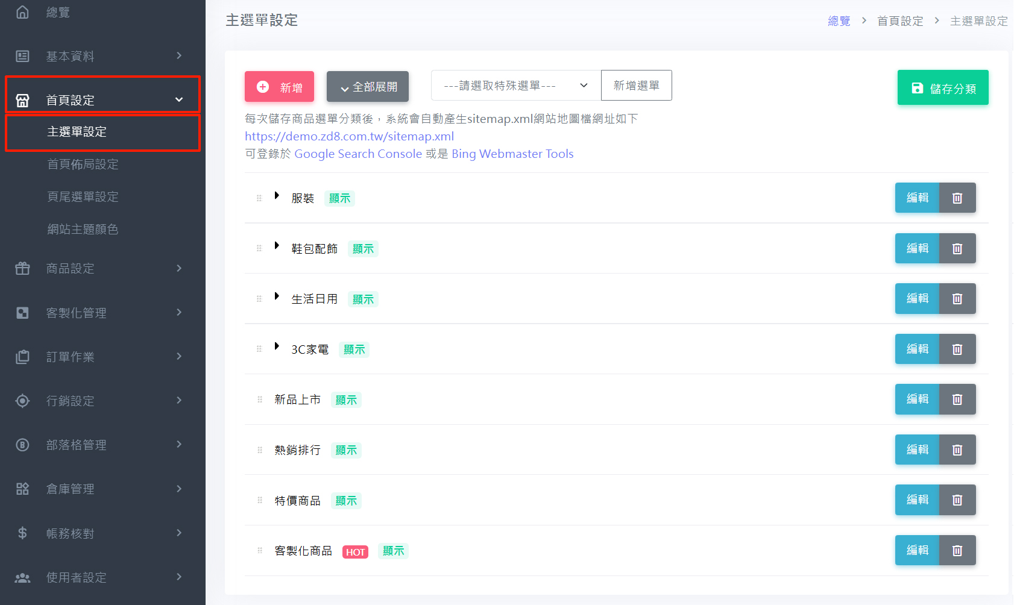Image resolution: width=1014 pixels, height=605 pixels.
Task: Select the 行銷設定 target icon
Action: tap(22, 401)
